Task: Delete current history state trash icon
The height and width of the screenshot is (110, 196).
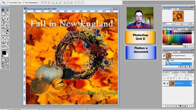Action: pyautogui.click(x=190, y=67)
